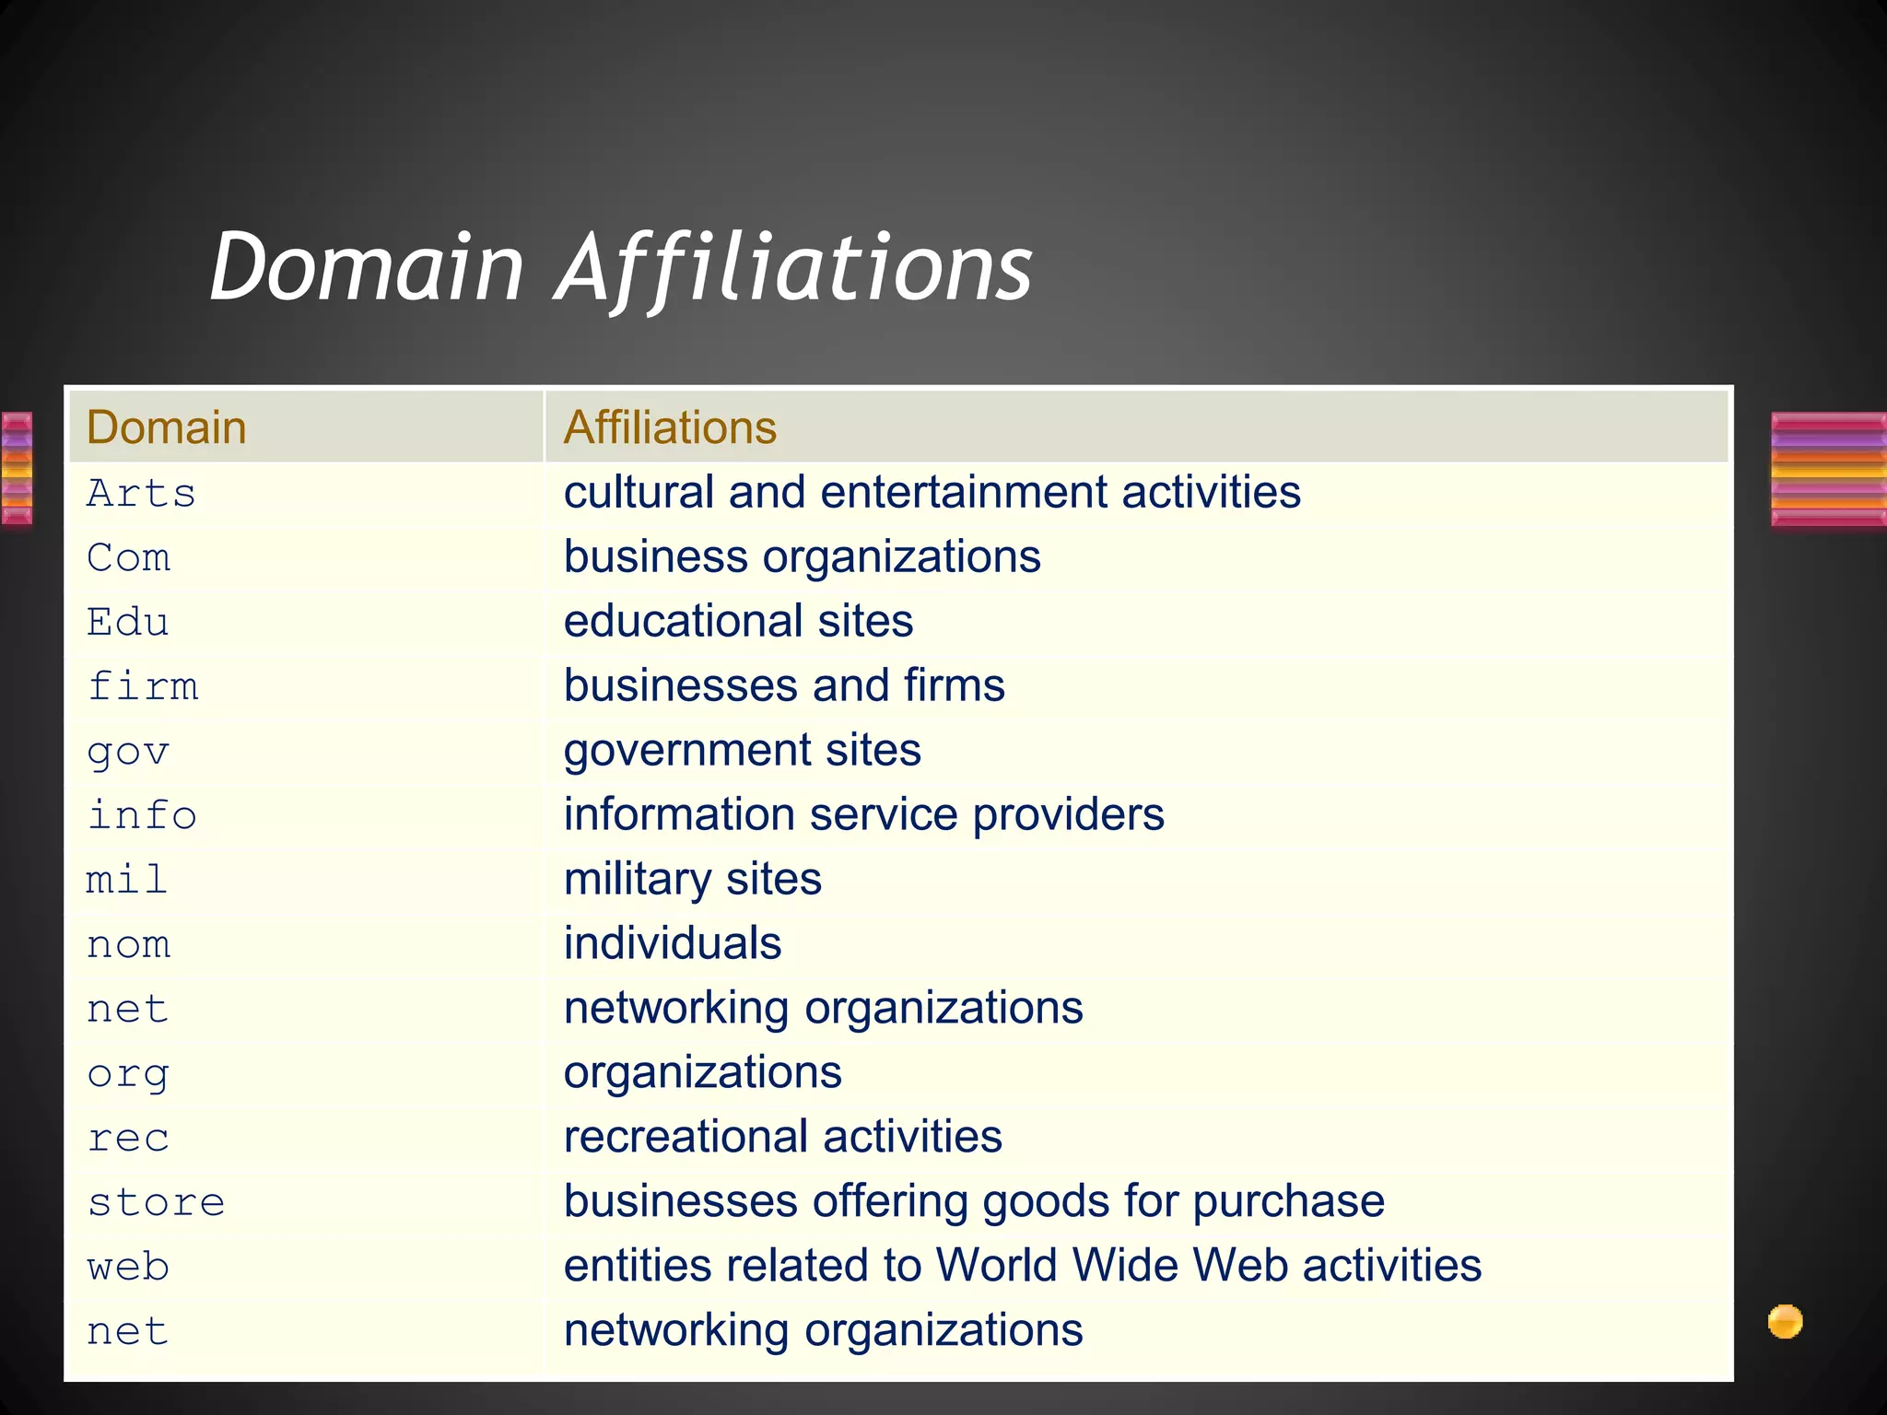Select 'educational sites' text
Image resolution: width=1887 pixels, height=1415 pixels.
tap(738, 621)
